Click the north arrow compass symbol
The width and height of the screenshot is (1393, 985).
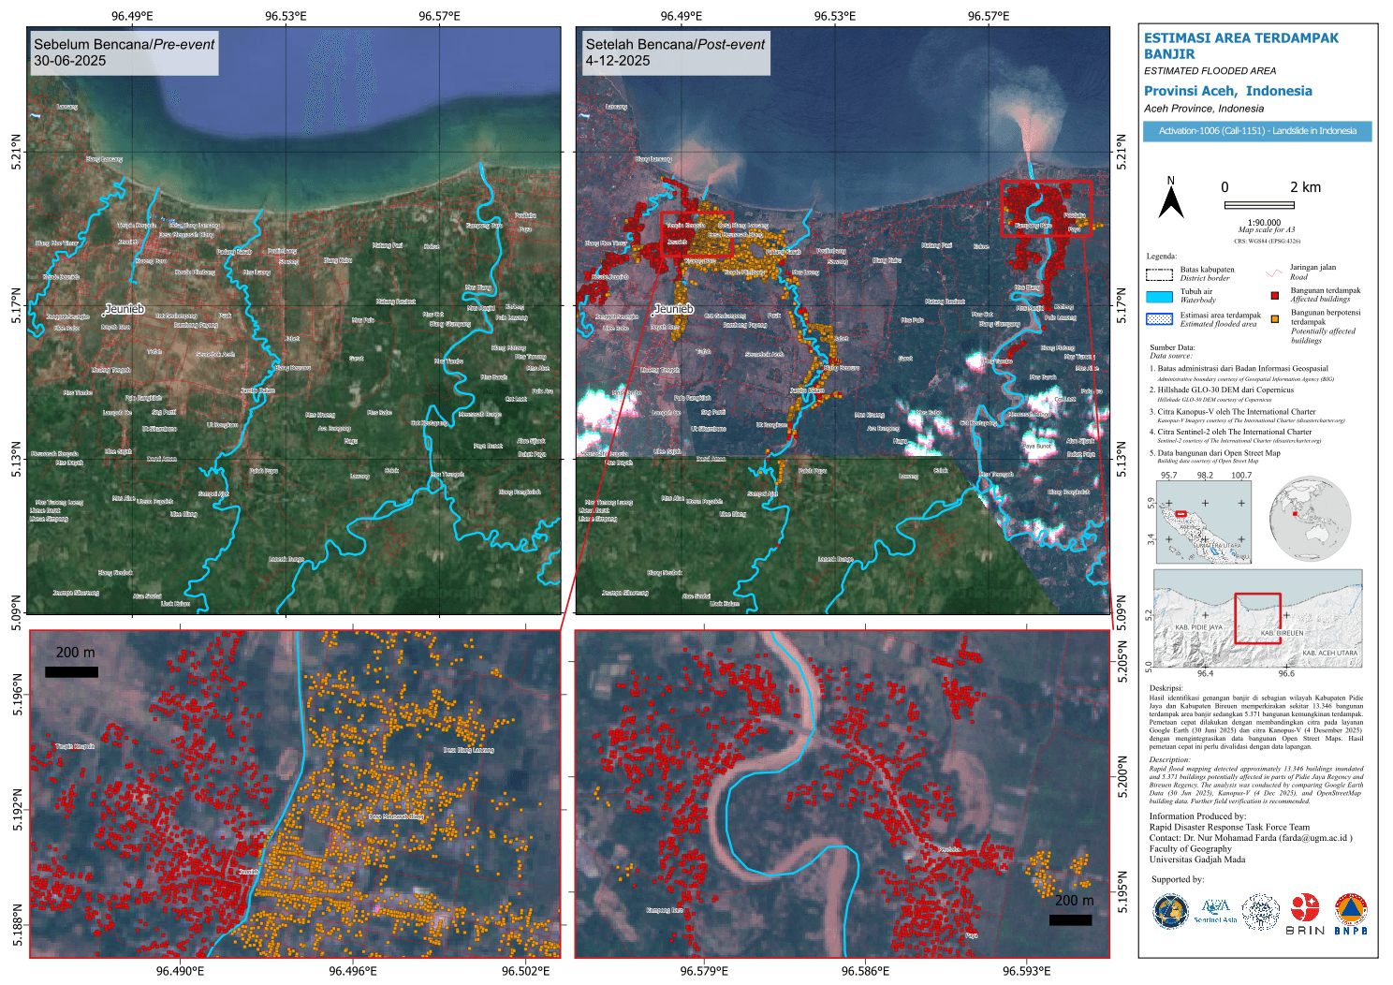click(1170, 201)
